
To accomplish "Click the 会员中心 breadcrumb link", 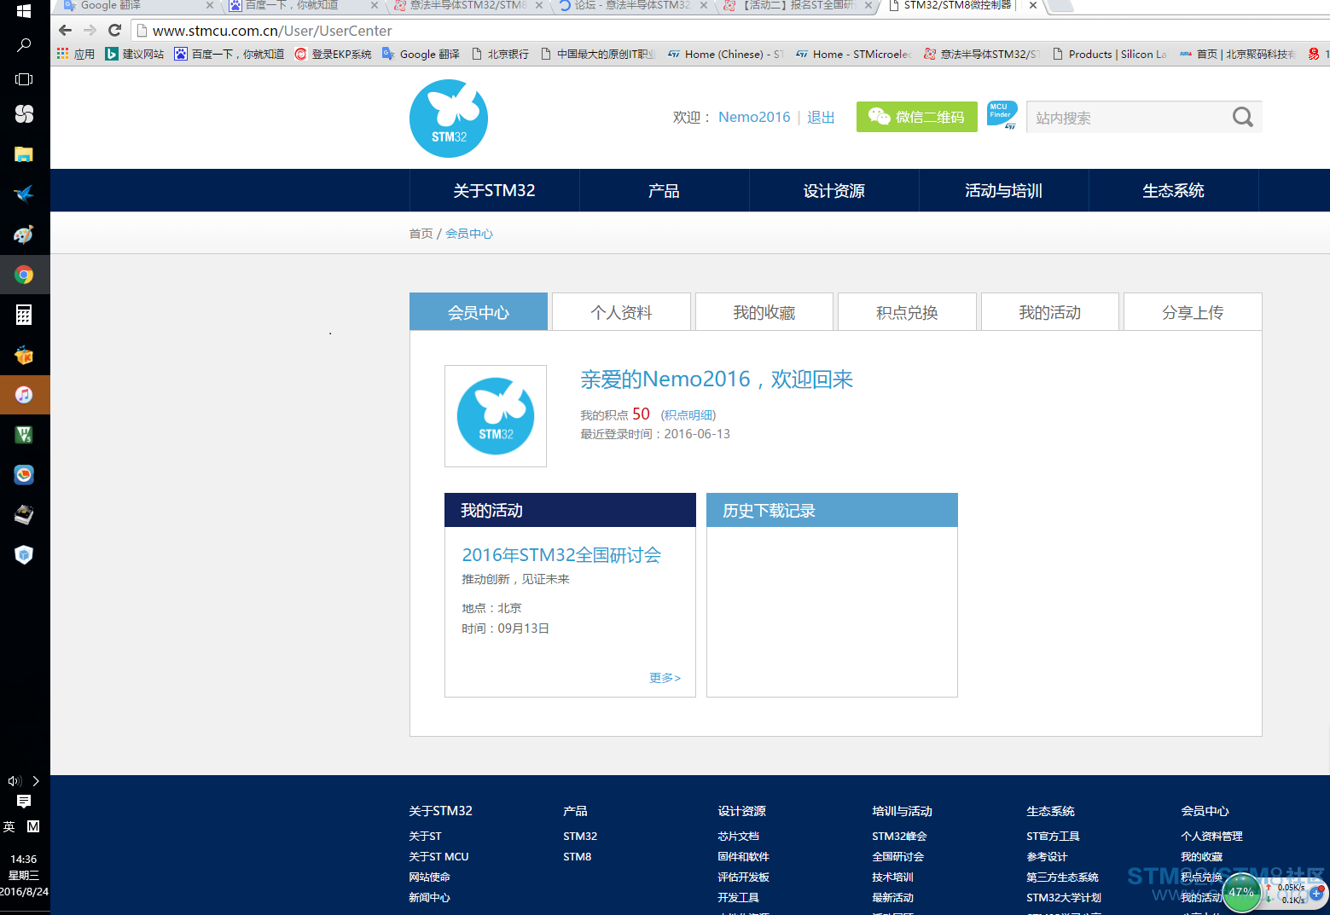I will point(469,234).
